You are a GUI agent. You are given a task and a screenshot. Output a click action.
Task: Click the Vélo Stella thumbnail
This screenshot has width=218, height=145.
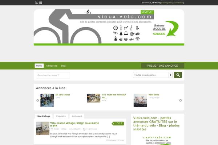[140, 100]
